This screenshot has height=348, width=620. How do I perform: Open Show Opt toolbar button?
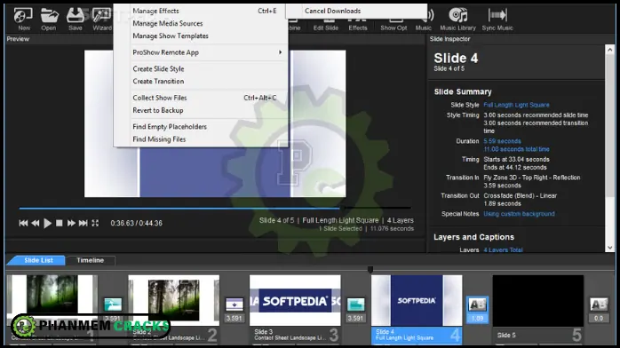[x=393, y=26]
